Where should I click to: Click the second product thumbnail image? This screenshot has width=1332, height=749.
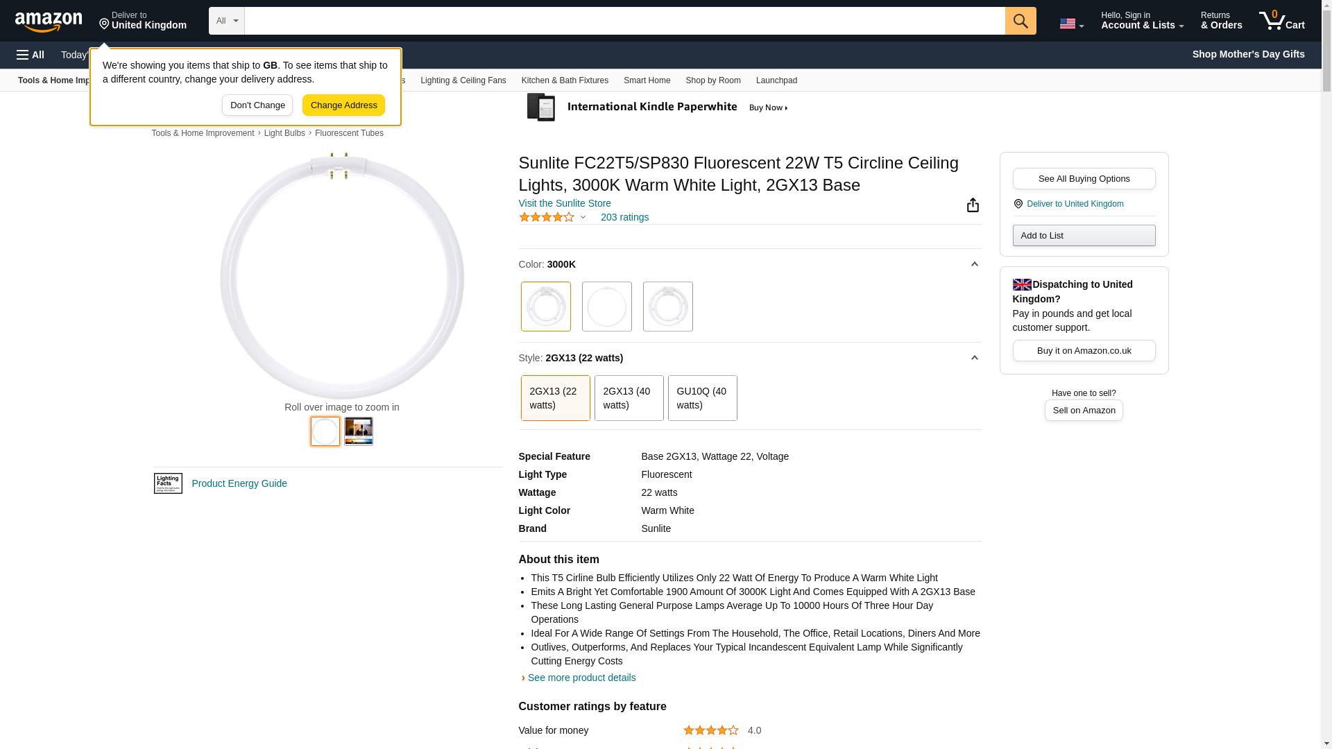pyautogui.click(x=359, y=431)
